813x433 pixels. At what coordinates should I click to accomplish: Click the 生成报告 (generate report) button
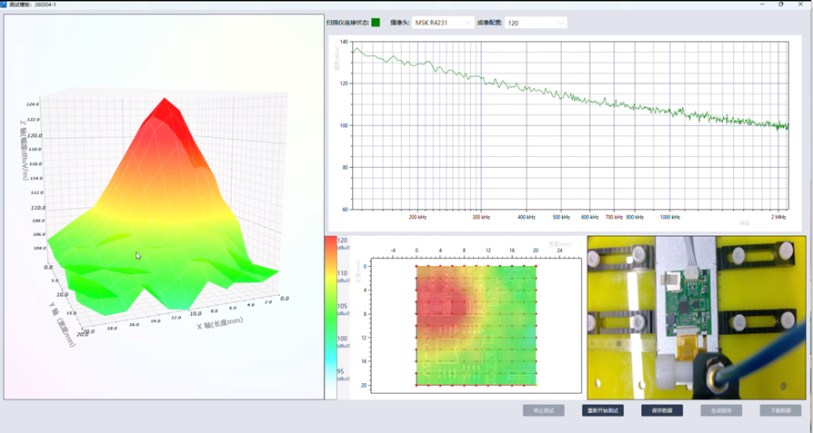pyautogui.click(x=720, y=410)
